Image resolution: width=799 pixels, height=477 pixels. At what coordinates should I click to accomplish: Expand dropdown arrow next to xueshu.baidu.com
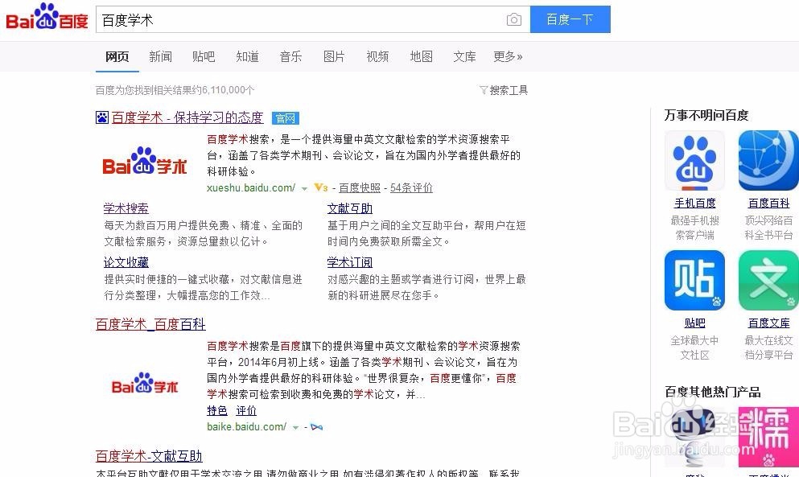point(304,188)
